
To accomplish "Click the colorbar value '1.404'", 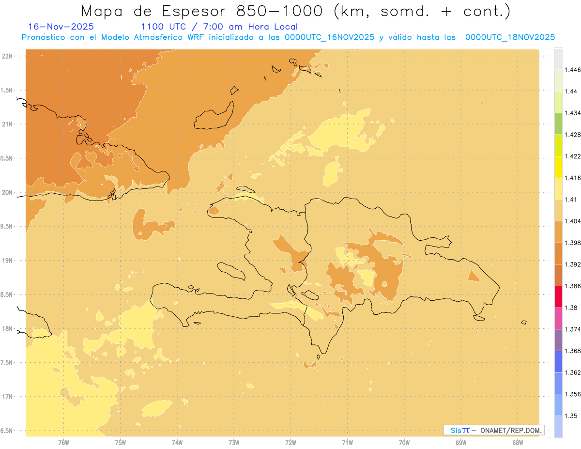I will [573, 221].
